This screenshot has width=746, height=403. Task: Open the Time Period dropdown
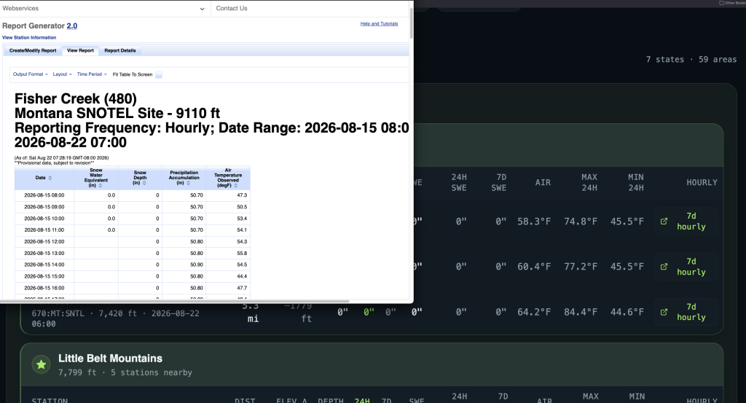(x=92, y=74)
